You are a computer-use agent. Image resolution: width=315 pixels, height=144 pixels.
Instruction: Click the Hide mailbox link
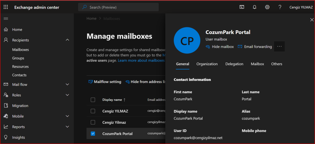[x=220, y=47]
